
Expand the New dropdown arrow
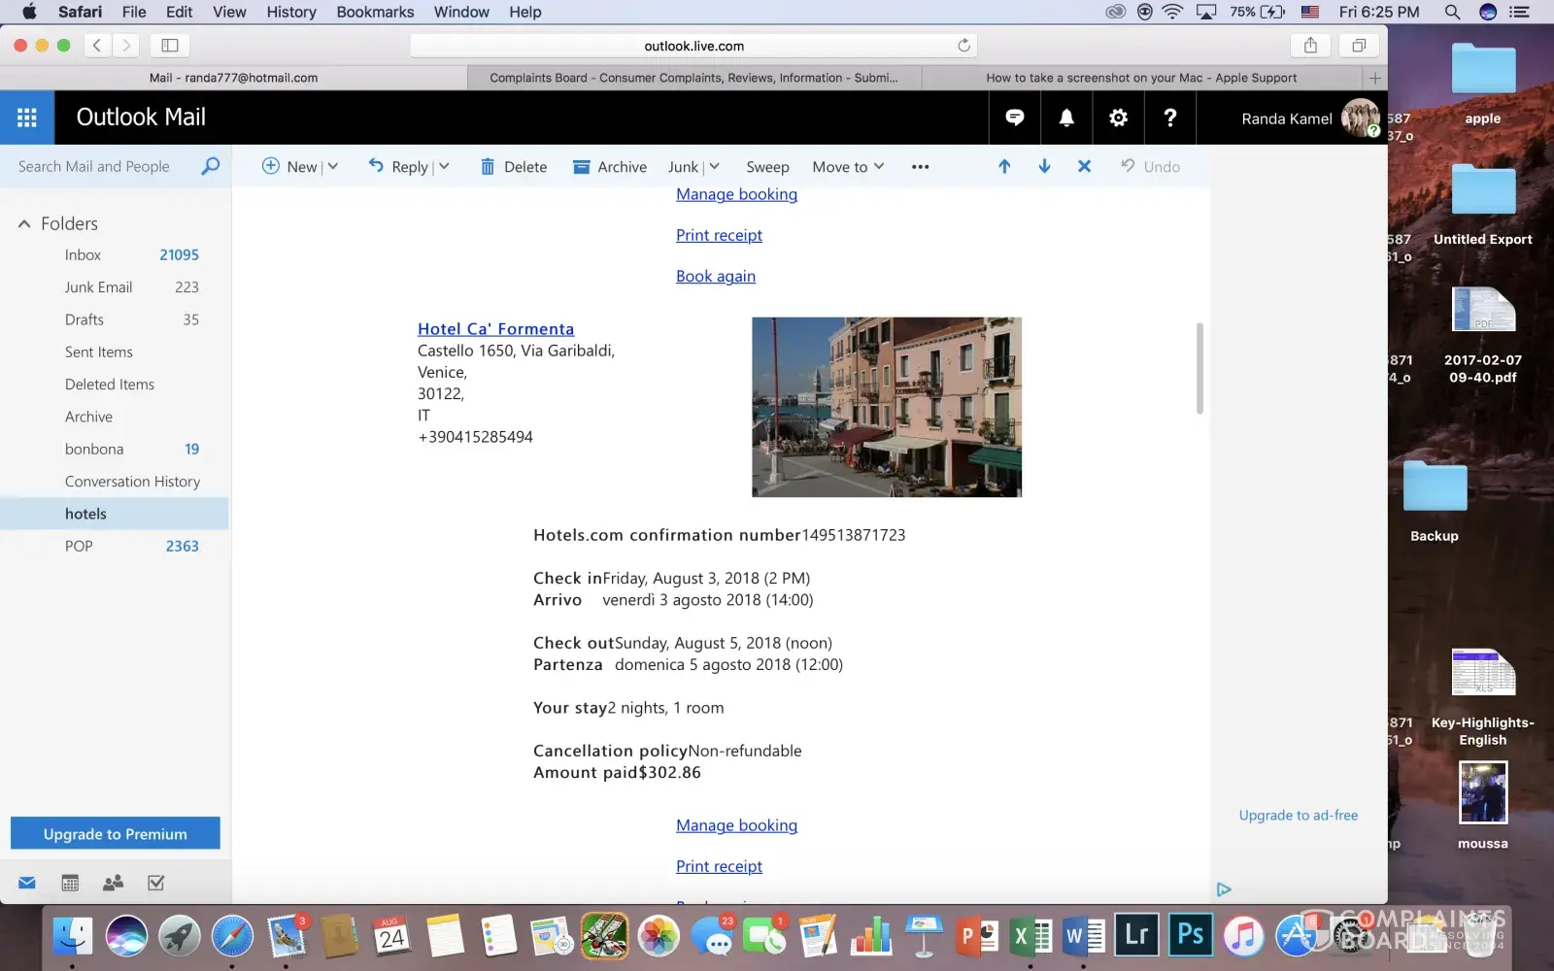[333, 166]
